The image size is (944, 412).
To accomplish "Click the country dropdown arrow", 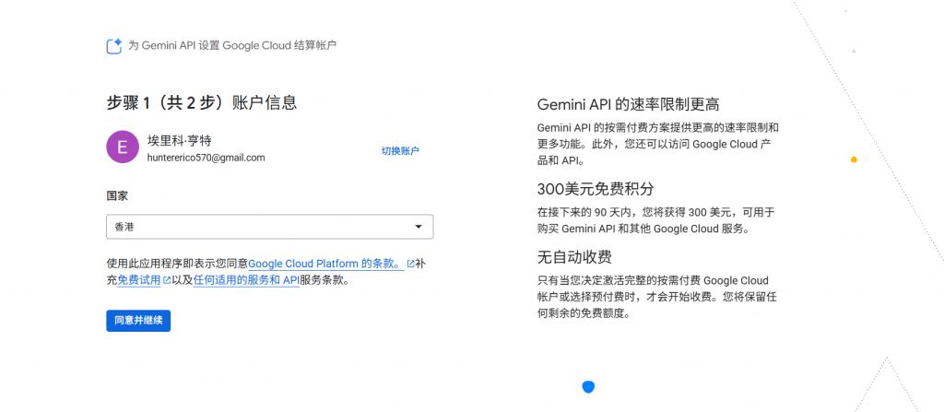I will point(419,227).
